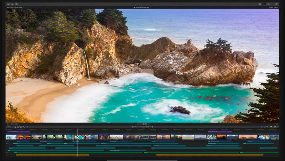
Task: Open clip appearance options icon
Action: click(271, 127)
